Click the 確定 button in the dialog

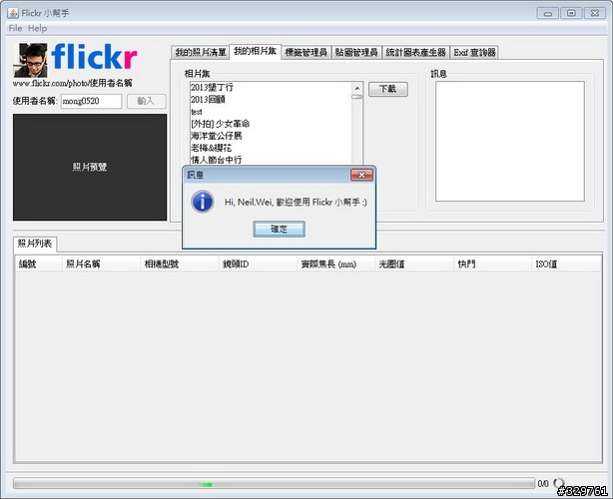279,229
